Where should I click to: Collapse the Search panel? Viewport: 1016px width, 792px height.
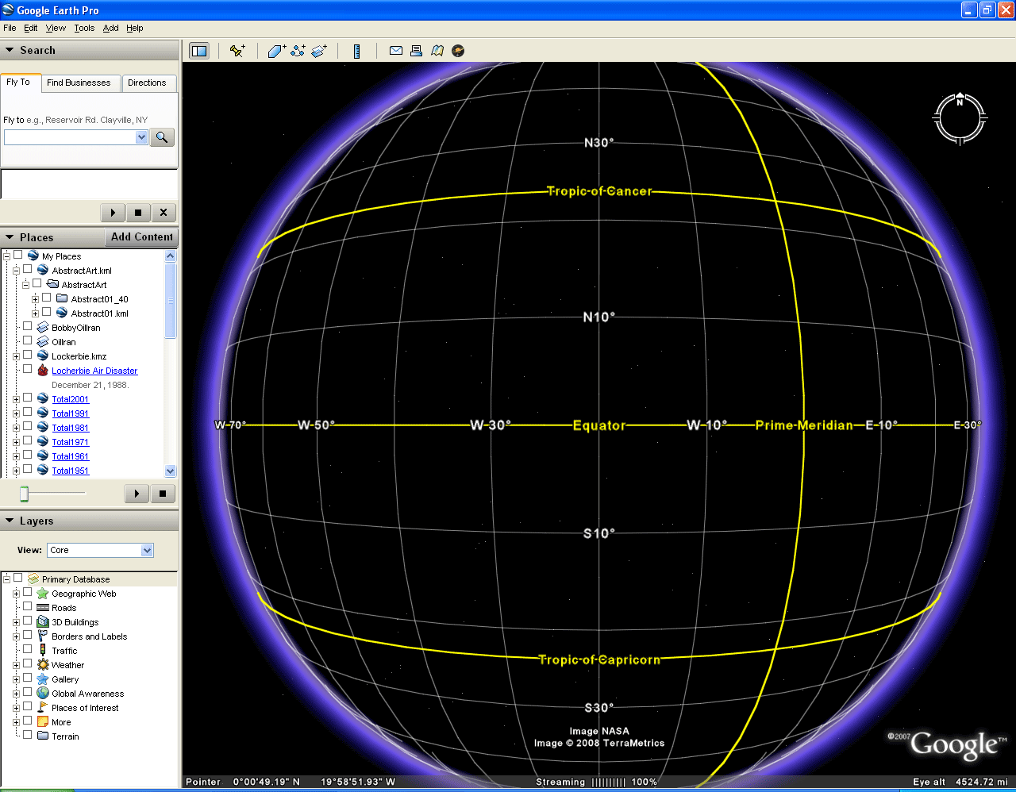point(10,50)
